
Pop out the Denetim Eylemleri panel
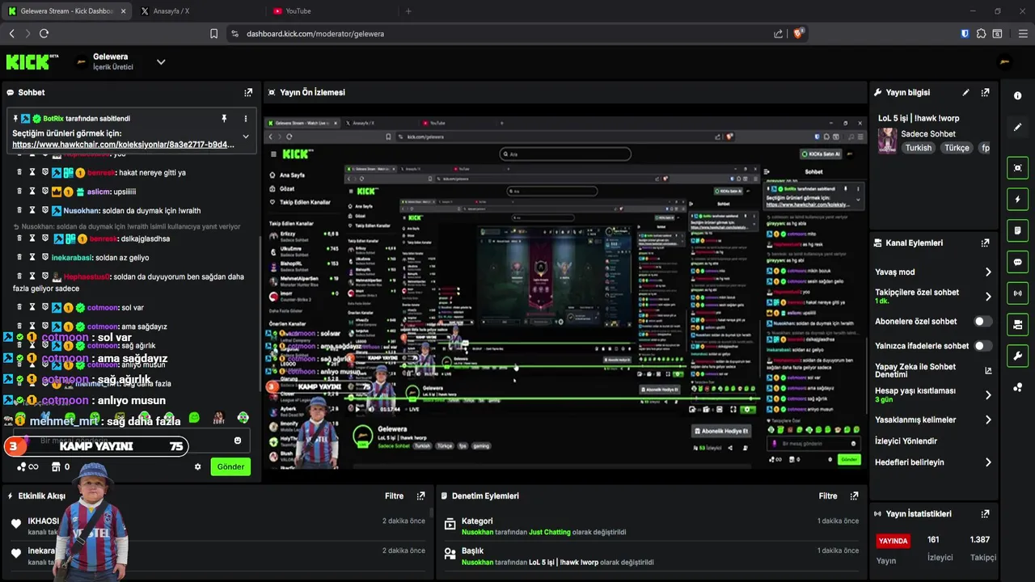(853, 496)
